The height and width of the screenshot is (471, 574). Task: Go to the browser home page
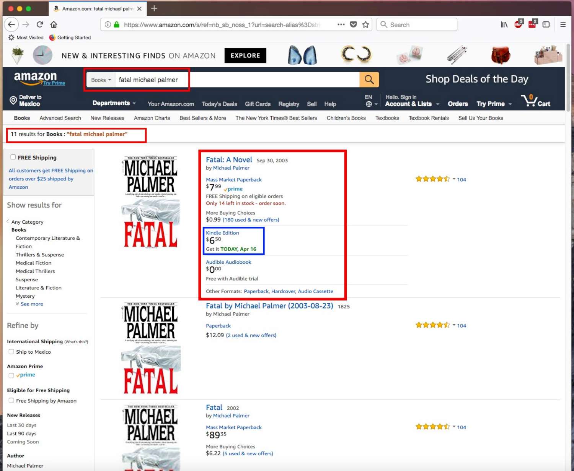(x=54, y=25)
